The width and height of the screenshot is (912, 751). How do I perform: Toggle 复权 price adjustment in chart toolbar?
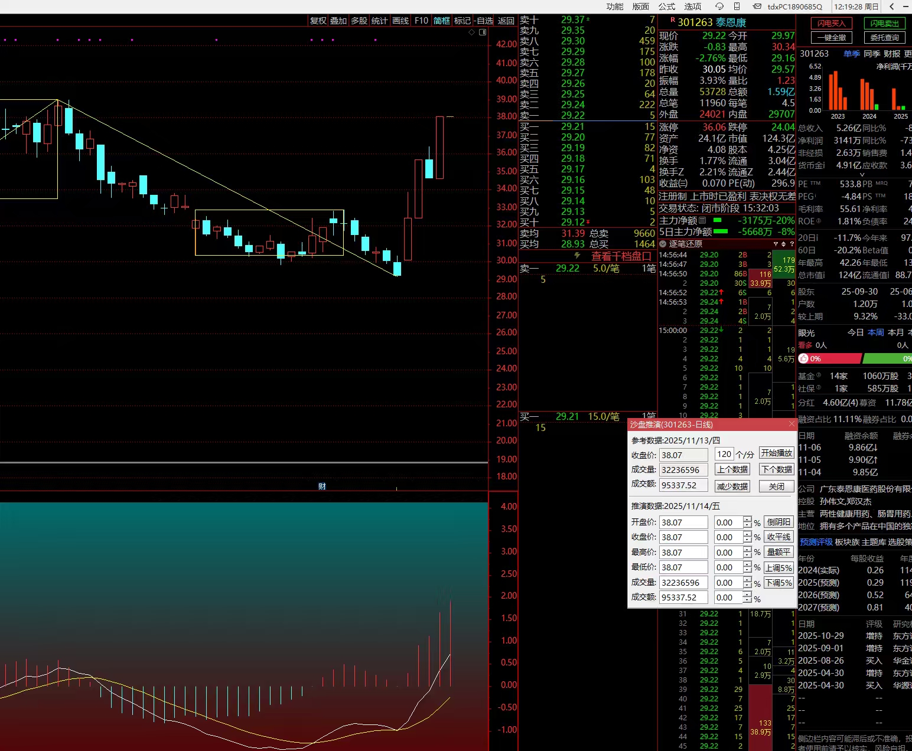coord(318,21)
